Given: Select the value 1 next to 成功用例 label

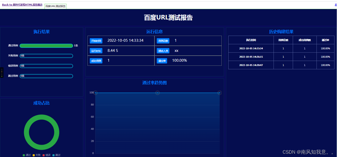Looking at the screenshot, I should coord(109,60).
